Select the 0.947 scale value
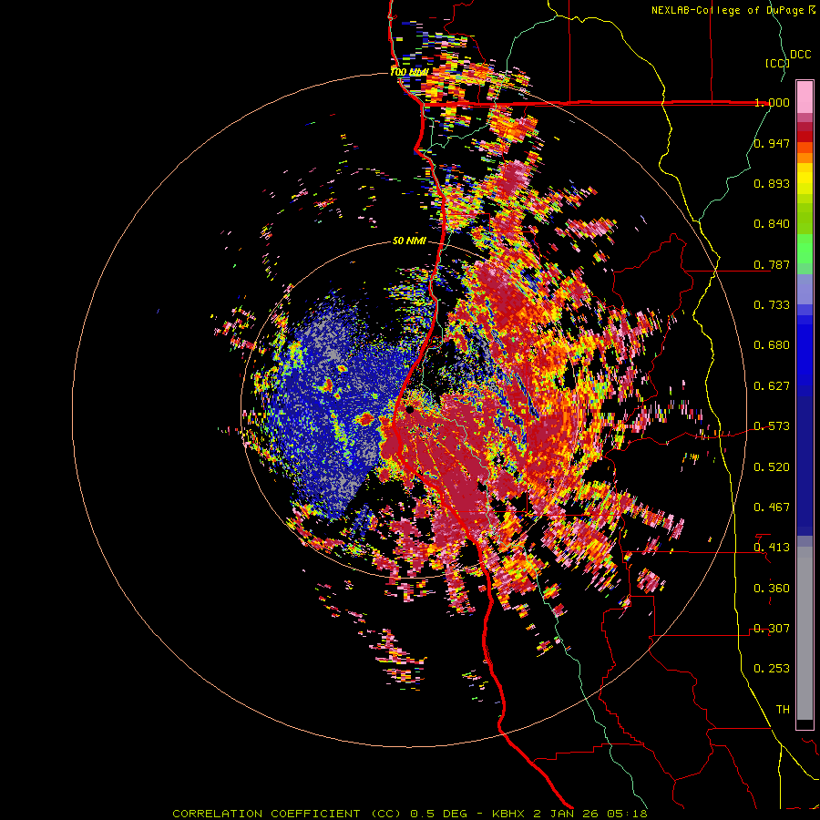Image resolution: width=820 pixels, height=820 pixels. point(772,143)
